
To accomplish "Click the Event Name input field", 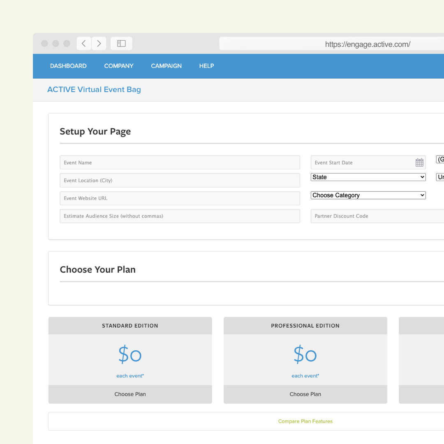I will pos(180,162).
